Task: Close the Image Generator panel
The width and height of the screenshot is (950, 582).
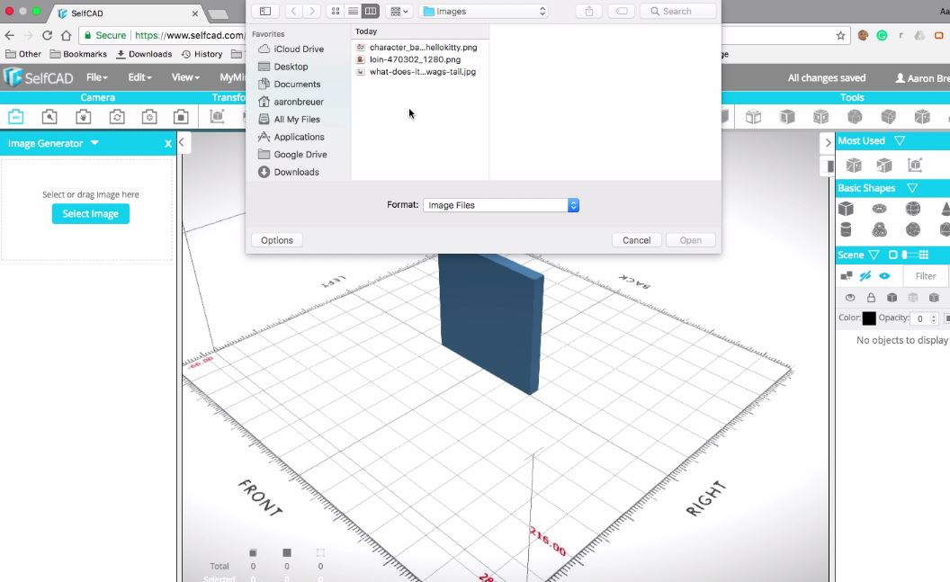Action: [168, 144]
